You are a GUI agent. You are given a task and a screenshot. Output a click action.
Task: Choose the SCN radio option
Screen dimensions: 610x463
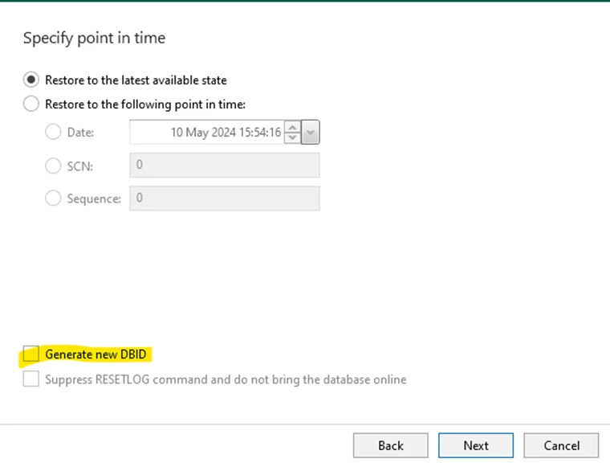(x=53, y=166)
